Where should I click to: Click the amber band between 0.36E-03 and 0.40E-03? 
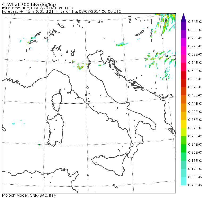point(183,116)
